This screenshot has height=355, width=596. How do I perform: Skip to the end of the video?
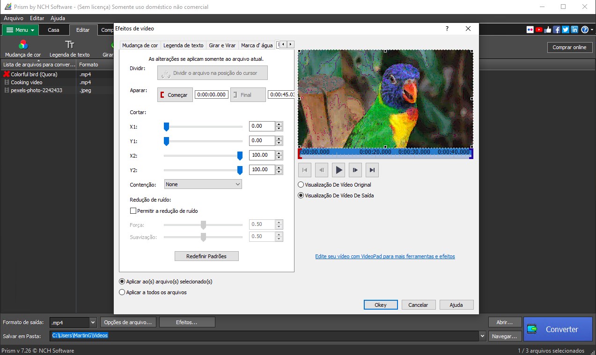coord(372,170)
